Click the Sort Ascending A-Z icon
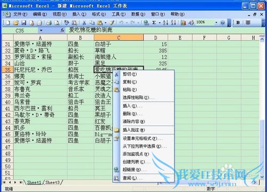267x192 pixels. tap(166, 22)
